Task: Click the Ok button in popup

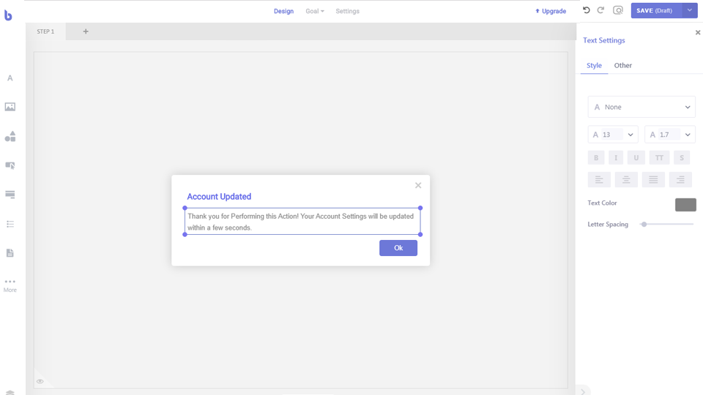Action: 398,248
